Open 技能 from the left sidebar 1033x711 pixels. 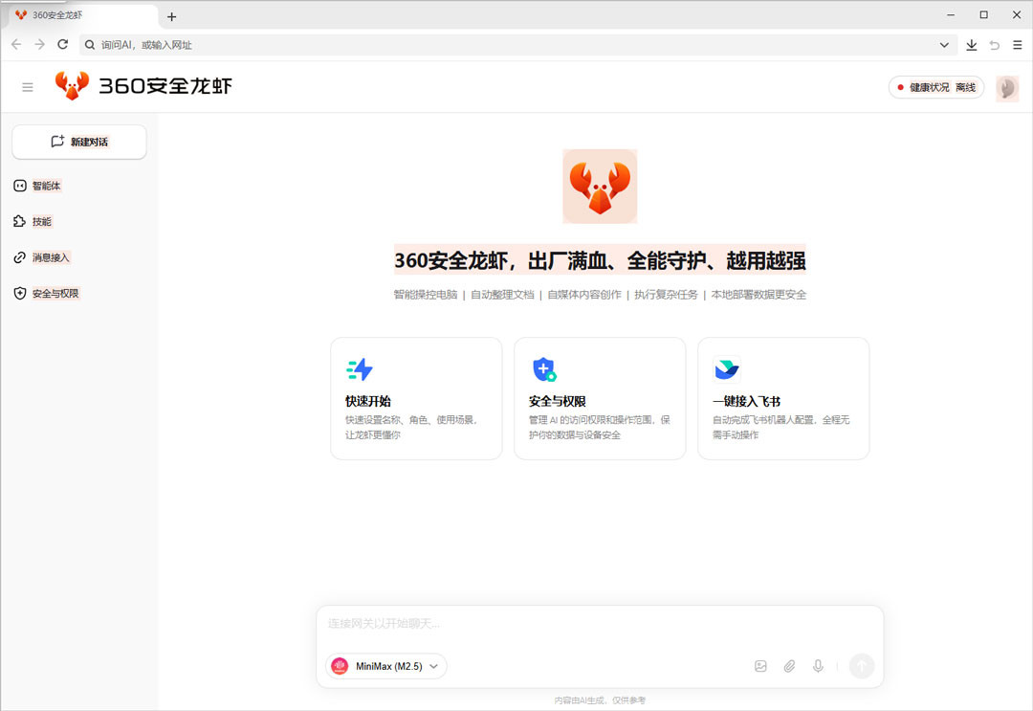(22, 221)
